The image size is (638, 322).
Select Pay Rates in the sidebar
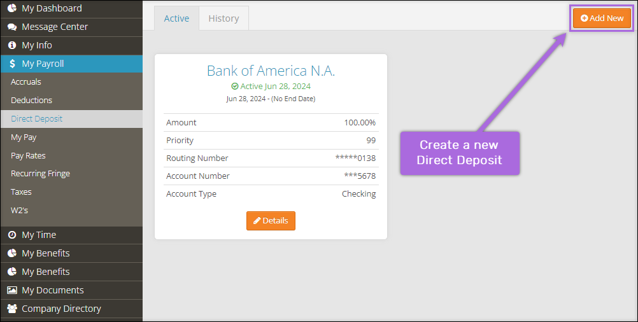click(28, 155)
